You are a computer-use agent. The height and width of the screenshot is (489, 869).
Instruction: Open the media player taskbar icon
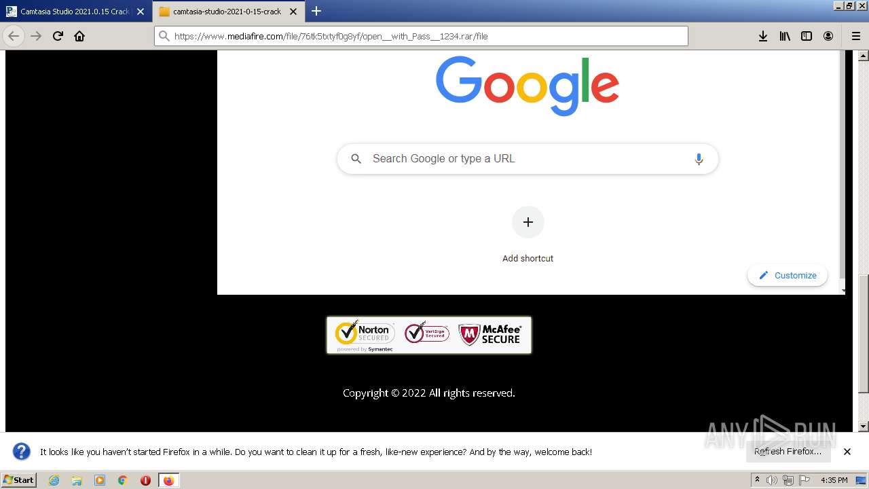pos(100,480)
